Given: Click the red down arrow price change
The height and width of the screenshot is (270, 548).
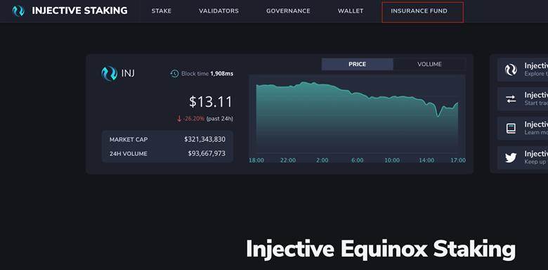Looking at the screenshot, I should [x=179, y=119].
